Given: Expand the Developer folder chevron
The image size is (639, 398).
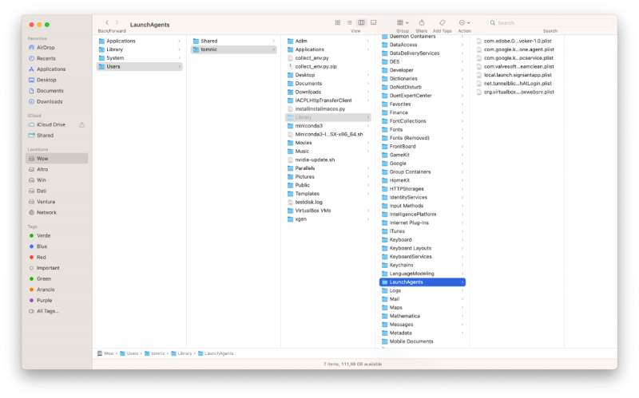Looking at the screenshot, I should pyautogui.click(x=462, y=70).
